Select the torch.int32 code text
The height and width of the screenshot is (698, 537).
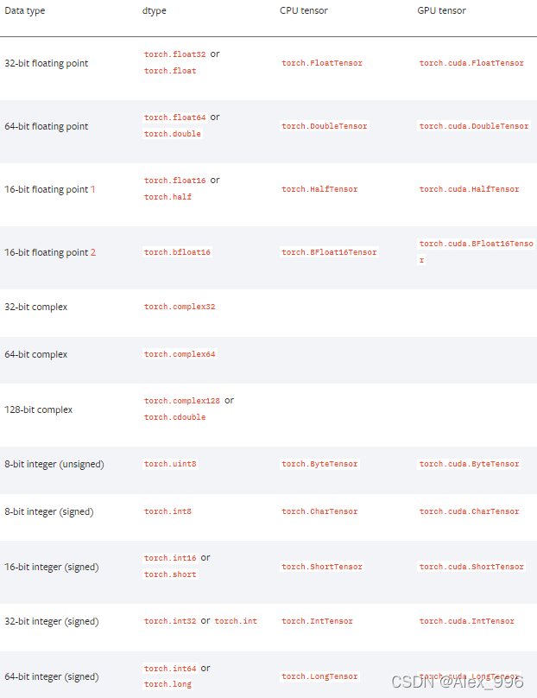click(x=170, y=621)
